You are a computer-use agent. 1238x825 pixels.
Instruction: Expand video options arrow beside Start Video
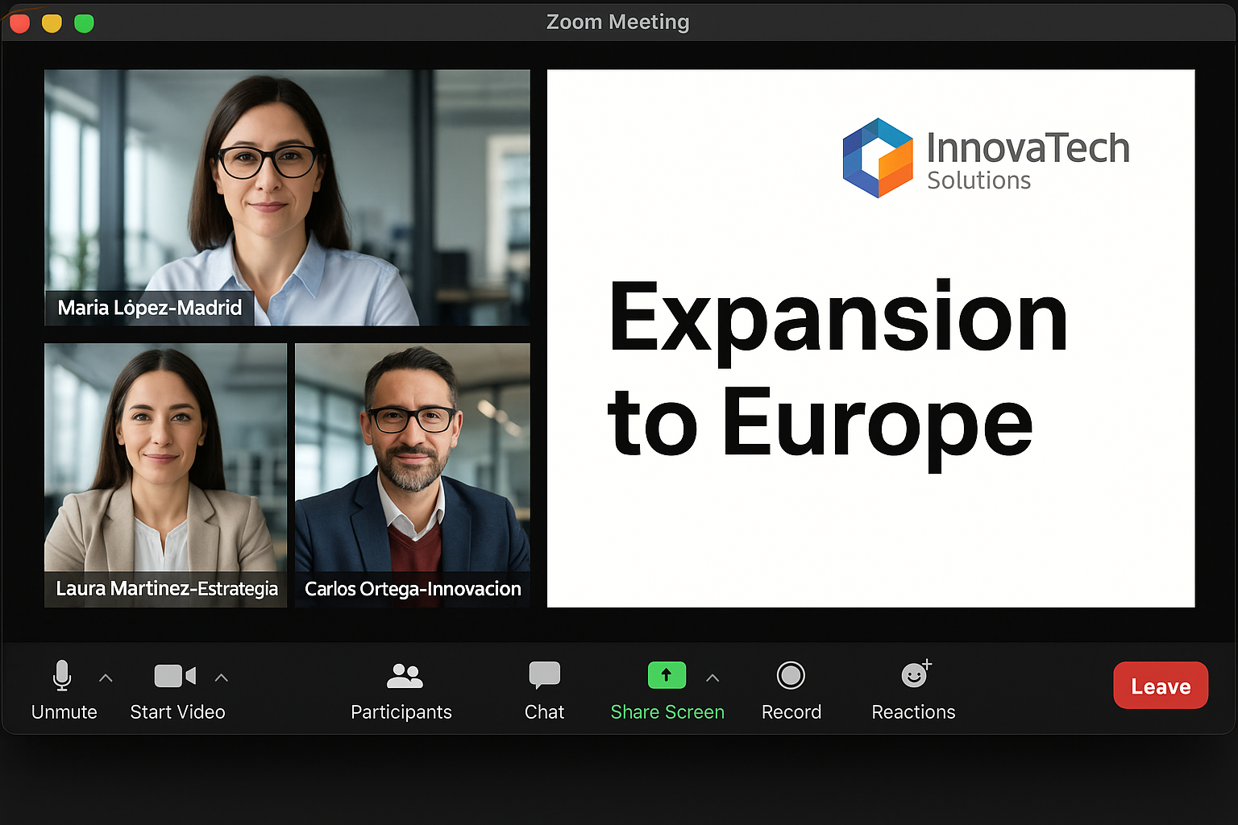click(222, 678)
